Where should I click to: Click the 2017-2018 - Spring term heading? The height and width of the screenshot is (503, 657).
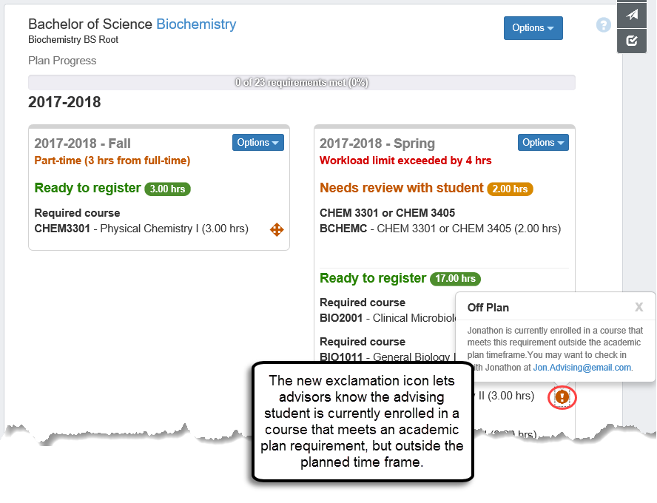[x=377, y=144]
